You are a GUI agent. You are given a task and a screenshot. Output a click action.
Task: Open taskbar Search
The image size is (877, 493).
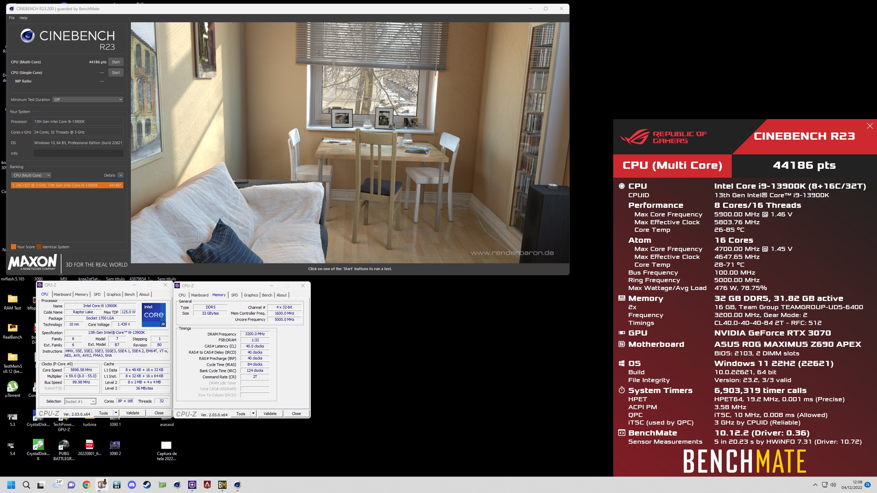(26, 485)
